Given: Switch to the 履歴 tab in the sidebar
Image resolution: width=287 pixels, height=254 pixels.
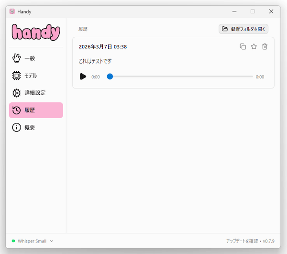Looking at the screenshot, I should pyautogui.click(x=36, y=110).
